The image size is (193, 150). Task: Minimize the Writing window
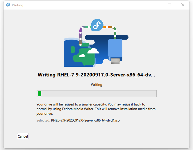coord(156,5)
